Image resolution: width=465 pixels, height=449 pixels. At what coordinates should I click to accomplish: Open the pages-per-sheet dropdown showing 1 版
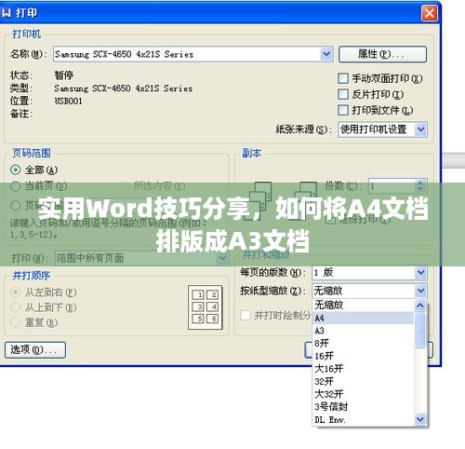pos(420,273)
